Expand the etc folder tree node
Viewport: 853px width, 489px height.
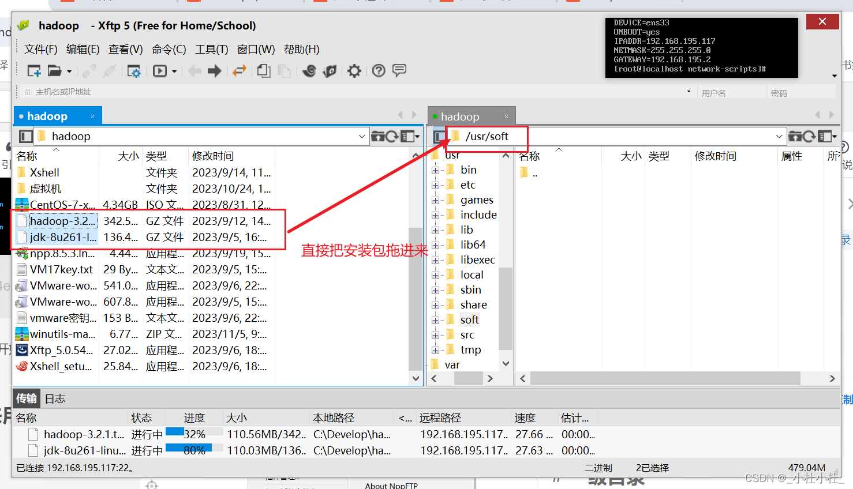436,185
